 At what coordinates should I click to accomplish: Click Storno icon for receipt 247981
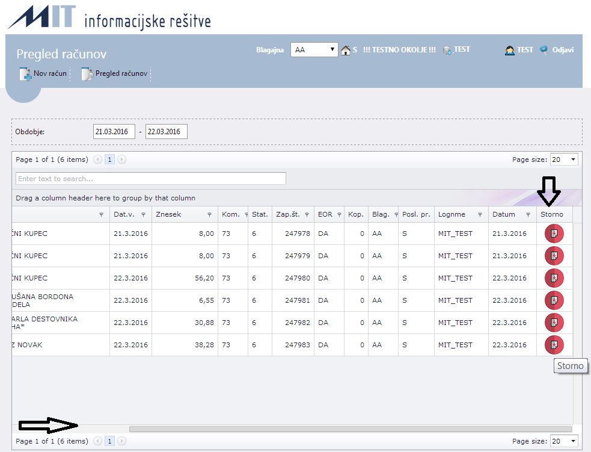point(554,300)
